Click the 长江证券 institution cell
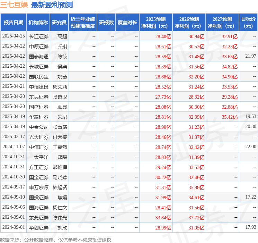The image size is (258, 243). [x=39, y=36]
